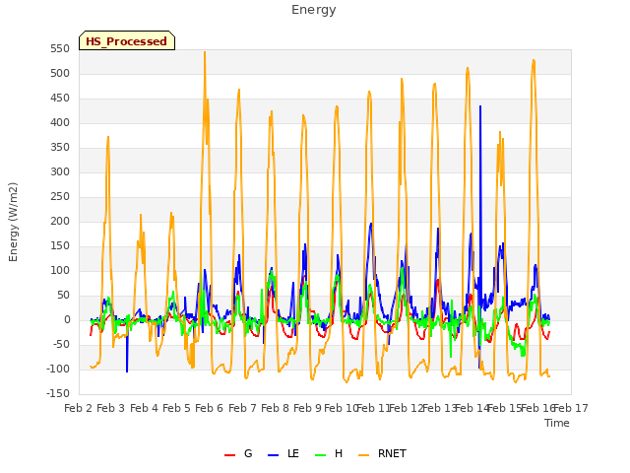Image resolution: width=630 pixels, height=473 pixels.
Task: Click the blue LE legend swatch
Action: 273,455
